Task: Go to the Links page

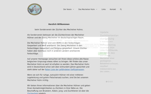Action: [103, 9]
